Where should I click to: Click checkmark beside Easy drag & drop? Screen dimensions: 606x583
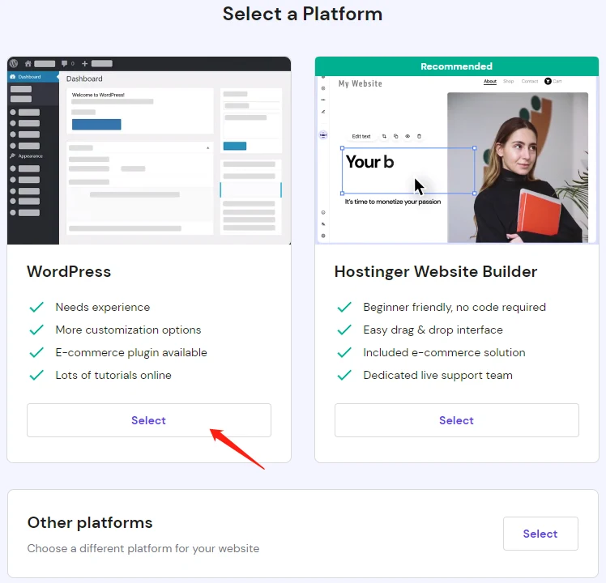[x=344, y=330]
